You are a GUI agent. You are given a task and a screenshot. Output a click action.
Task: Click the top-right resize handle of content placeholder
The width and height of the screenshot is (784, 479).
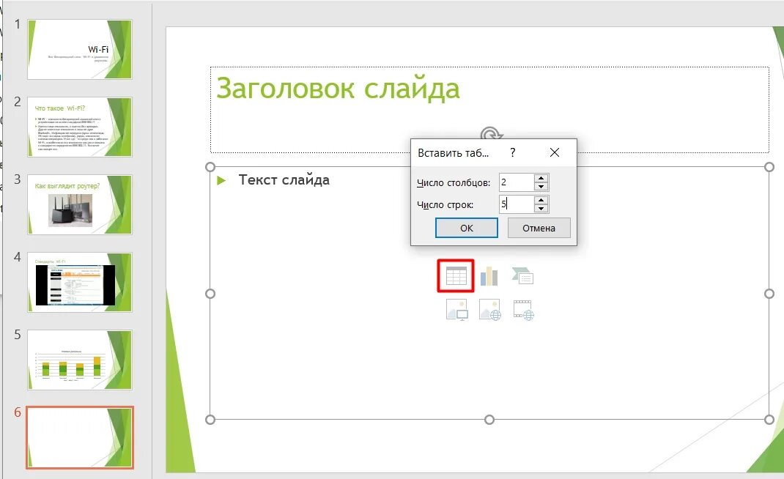click(769, 167)
